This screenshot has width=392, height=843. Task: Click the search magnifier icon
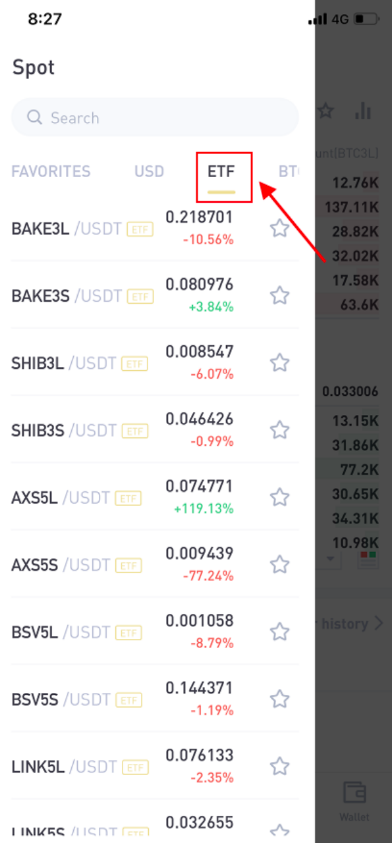tap(34, 118)
